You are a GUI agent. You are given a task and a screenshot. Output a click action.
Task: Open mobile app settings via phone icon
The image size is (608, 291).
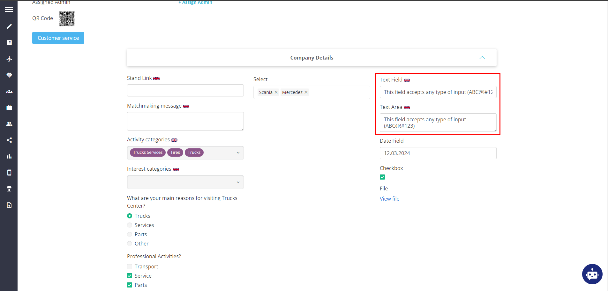(9, 173)
